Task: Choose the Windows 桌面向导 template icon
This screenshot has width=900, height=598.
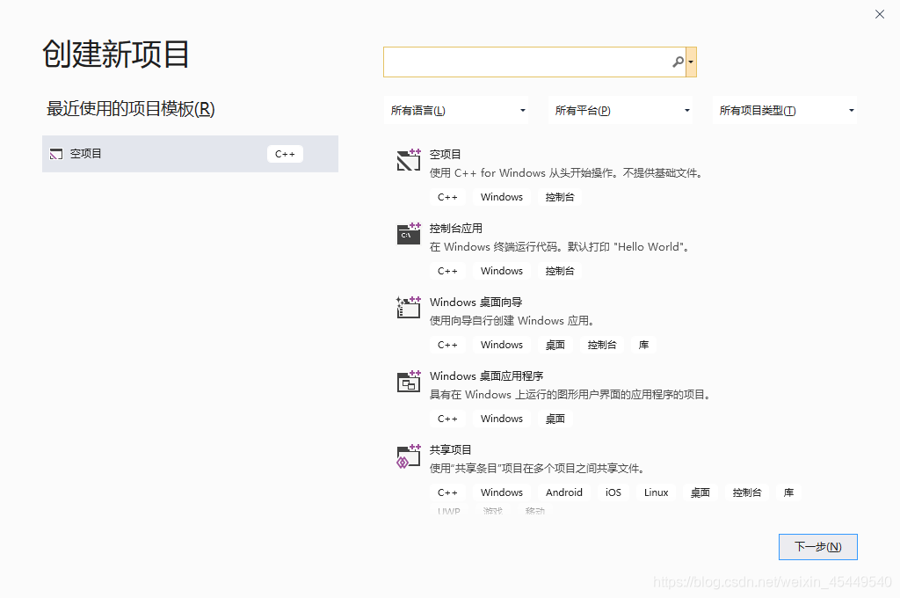Action: (x=408, y=308)
